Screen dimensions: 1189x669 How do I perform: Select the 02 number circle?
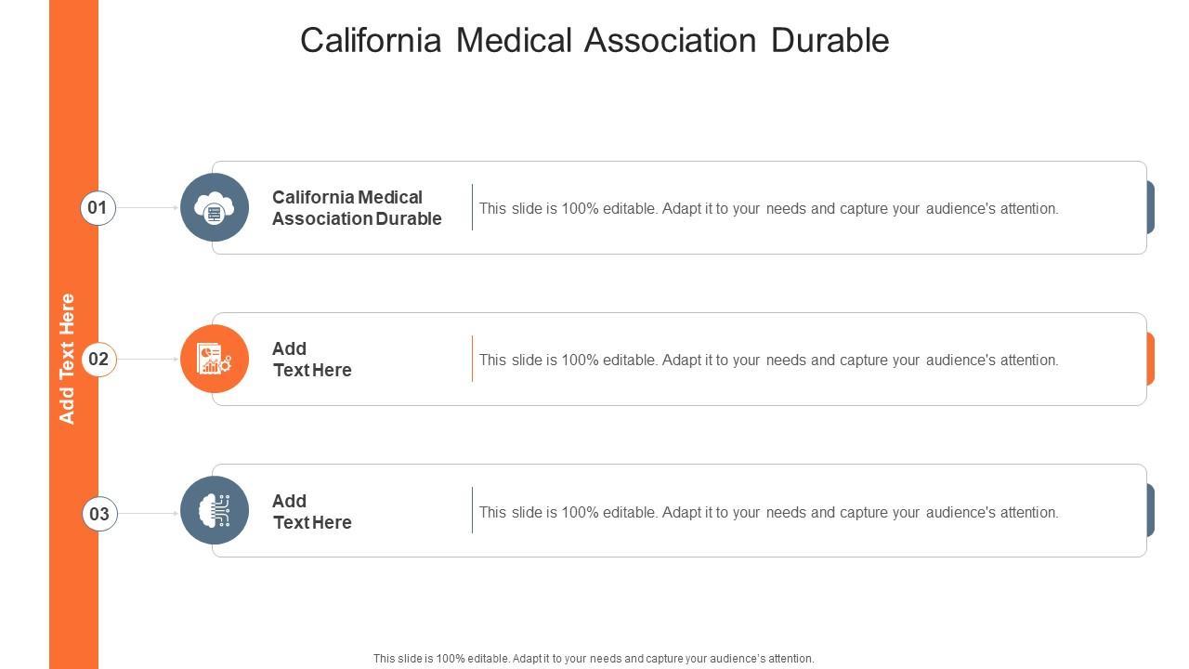[98, 360]
